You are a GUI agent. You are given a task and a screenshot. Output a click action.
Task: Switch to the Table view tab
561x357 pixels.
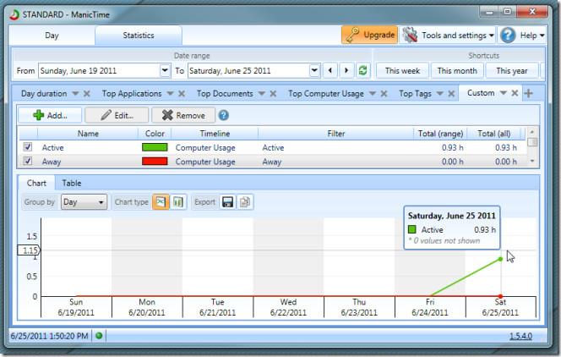pyautogui.click(x=72, y=183)
